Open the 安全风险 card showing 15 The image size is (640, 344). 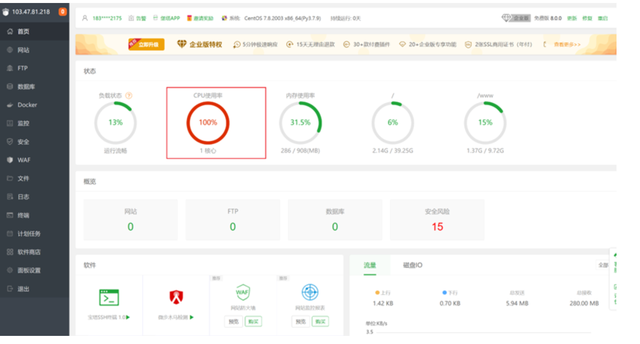tap(437, 220)
